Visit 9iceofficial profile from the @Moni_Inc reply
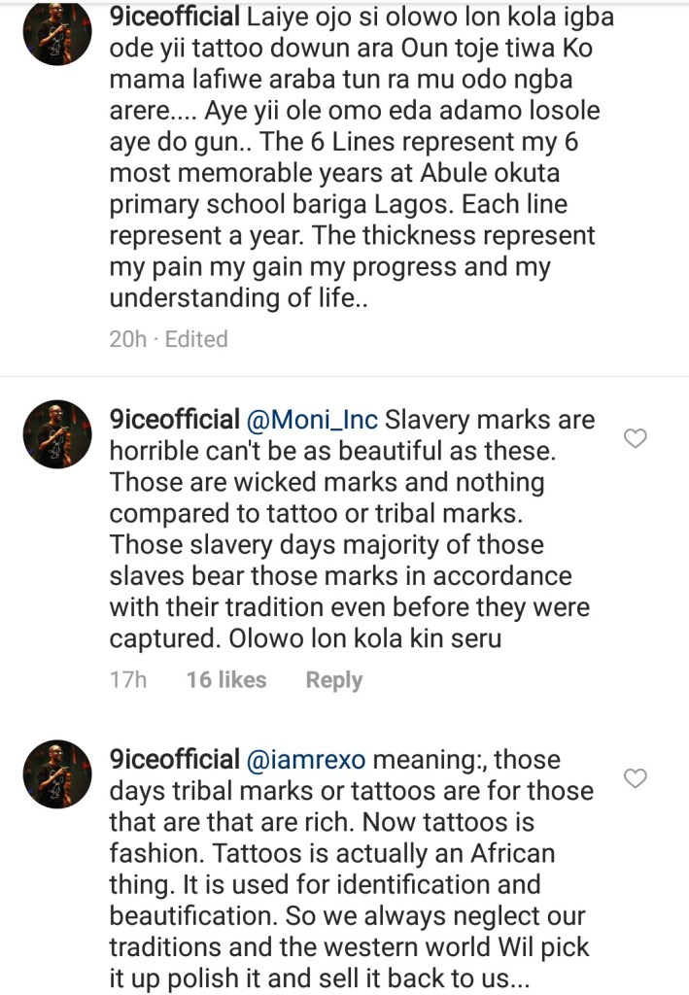The height and width of the screenshot is (995, 689). tap(175, 420)
